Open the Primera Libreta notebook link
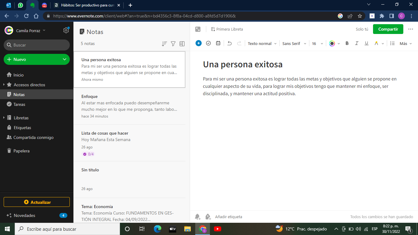 [227, 29]
